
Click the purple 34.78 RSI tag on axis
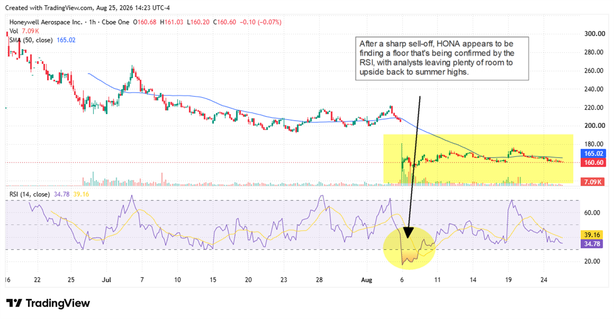tap(591, 244)
